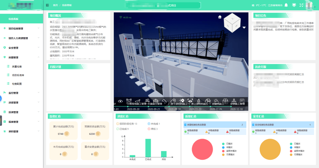Open the video camera roaming tool
The width and height of the screenshot is (319, 168).
point(147,101)
